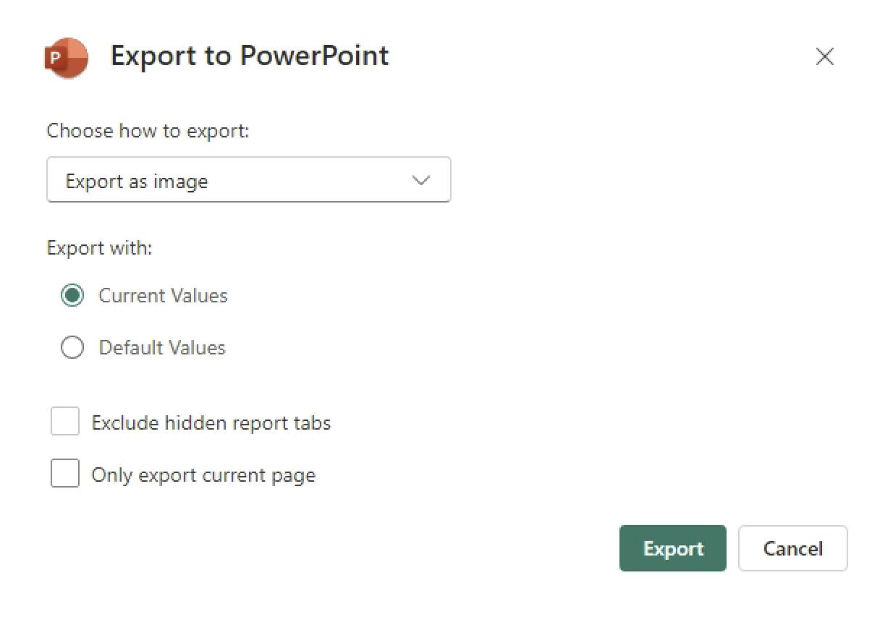The height and width of the screenshot is (617, 893).
Task: Click the Default Values radio circle
Action: point(72,347)
